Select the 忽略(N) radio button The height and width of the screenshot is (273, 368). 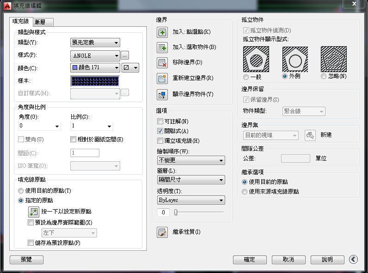[324, 76]
